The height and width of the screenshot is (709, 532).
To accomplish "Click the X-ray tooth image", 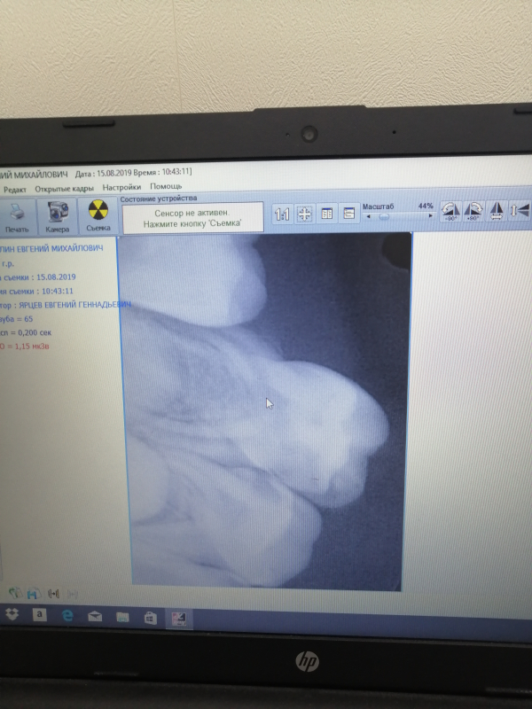I will [266, 408].
